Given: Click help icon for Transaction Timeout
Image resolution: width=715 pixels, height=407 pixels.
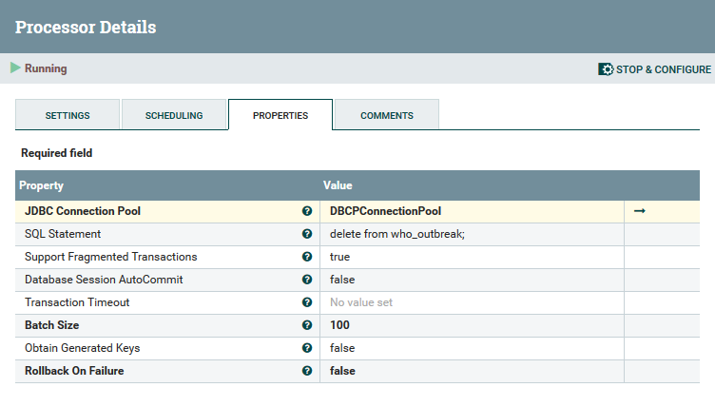Looking at the screenshot, I should point(307,302).
